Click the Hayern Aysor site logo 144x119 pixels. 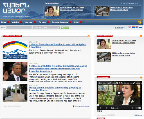click(x=16, y=8)
